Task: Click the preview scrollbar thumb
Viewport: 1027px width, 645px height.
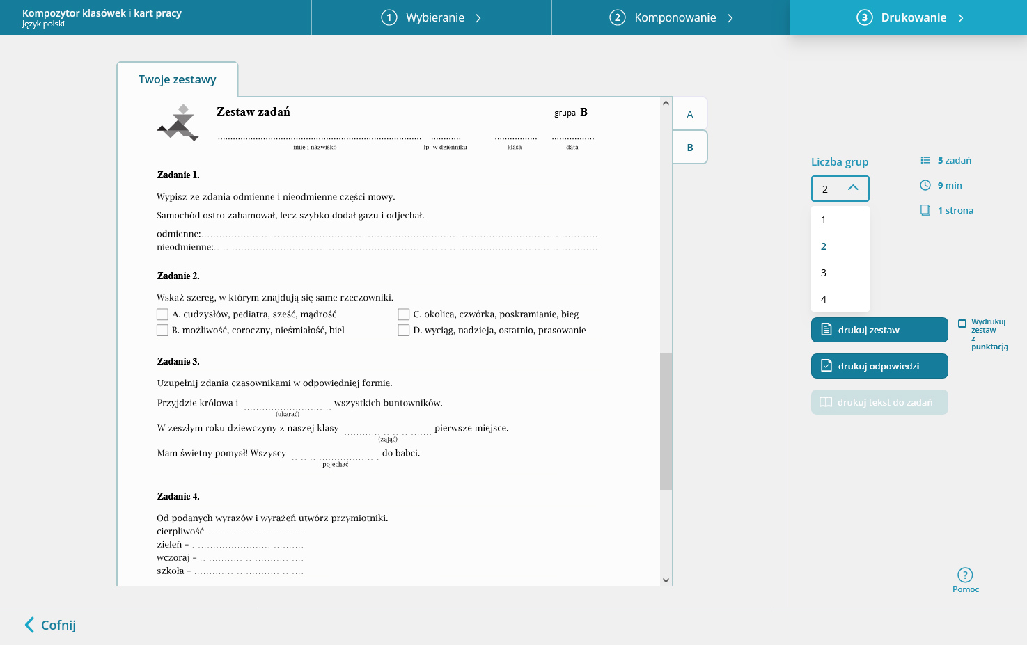Action: point(666,421)
